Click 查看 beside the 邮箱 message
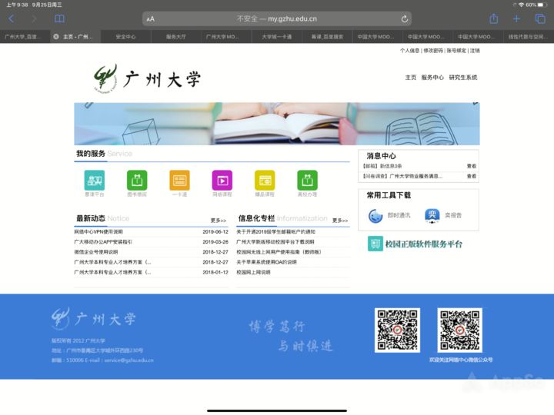554x415 pixels. tap(472, 166)
